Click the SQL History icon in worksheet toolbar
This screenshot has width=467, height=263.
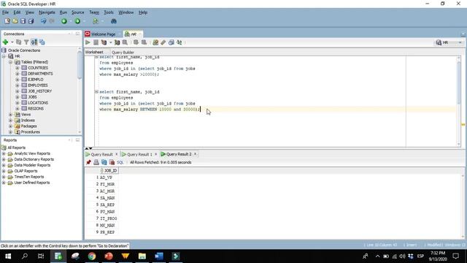click(171, 42)
